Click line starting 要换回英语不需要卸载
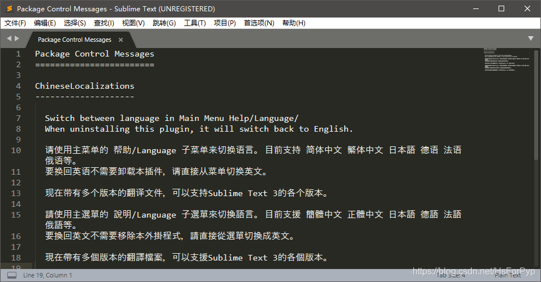 point(157,172)
